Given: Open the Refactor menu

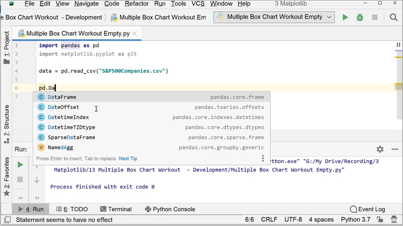Looking at the screenshot, I should click(137, 4).
